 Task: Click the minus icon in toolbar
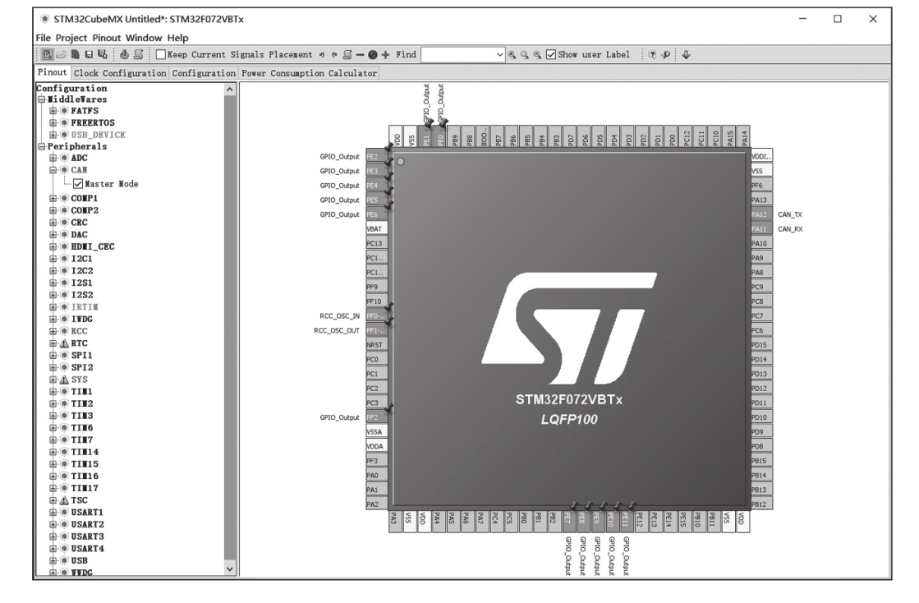click(361, 54)
